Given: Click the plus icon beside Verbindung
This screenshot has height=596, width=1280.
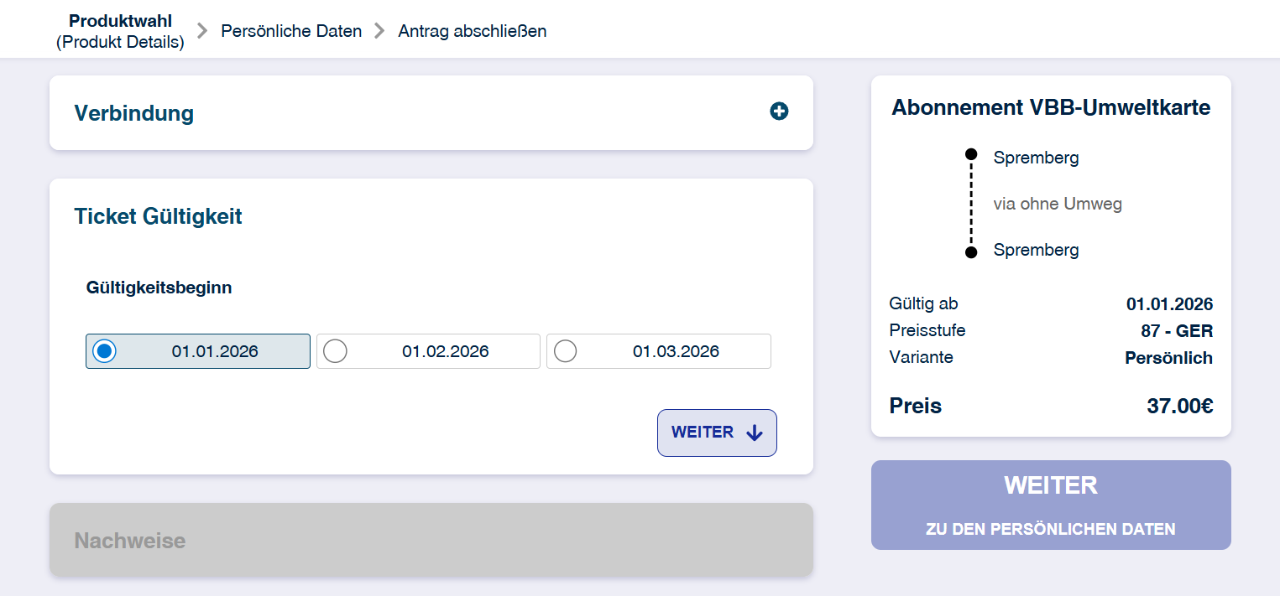Looking at the screenshot, I should coord(779,111).
